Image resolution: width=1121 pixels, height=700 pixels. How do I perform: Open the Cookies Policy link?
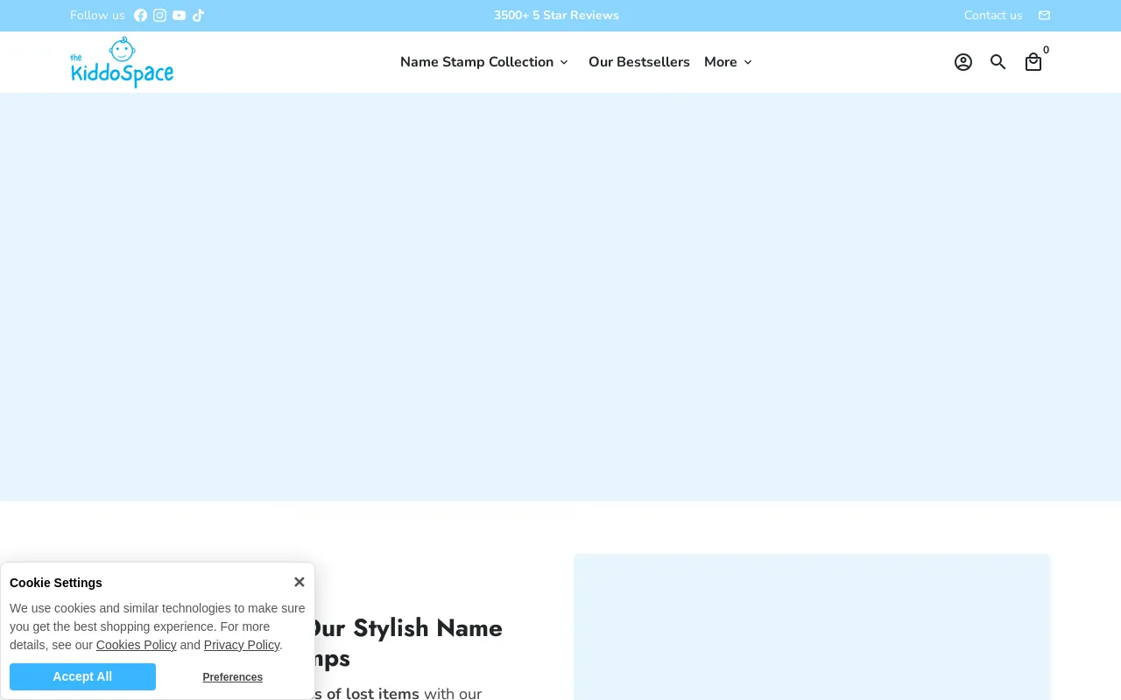(x=136, y=645)
